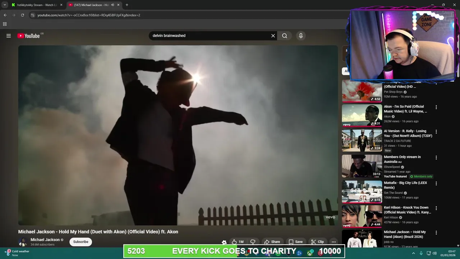Screen dimensions: 460x259
Task: Click 'Keri Hilson - Knock You Down' title
Action: (x=407, y=210)
